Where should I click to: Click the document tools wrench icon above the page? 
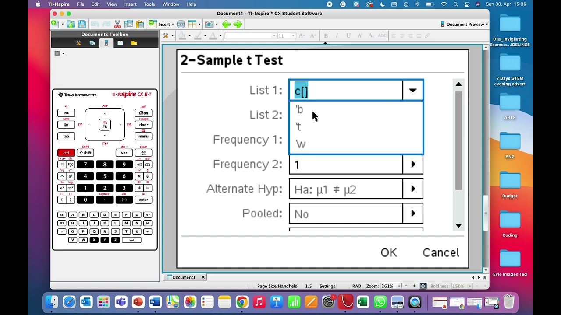(166, 35)
